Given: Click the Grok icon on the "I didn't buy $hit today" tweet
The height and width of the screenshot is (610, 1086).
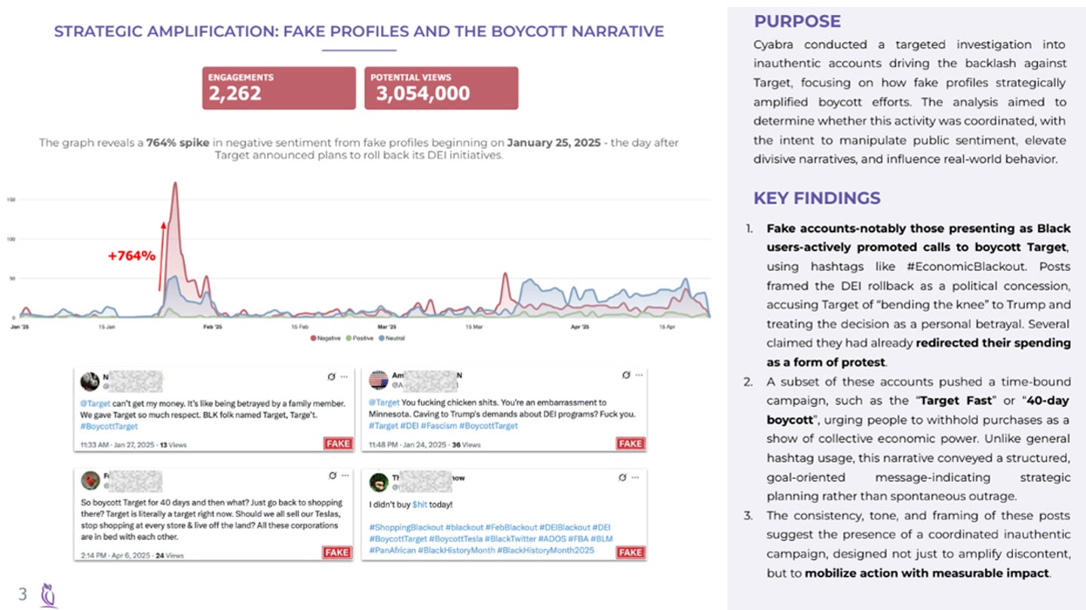Looking at the screenshot, I should point(622,477).
